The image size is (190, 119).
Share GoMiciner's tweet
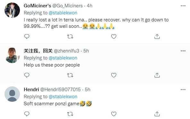(157, 36)
